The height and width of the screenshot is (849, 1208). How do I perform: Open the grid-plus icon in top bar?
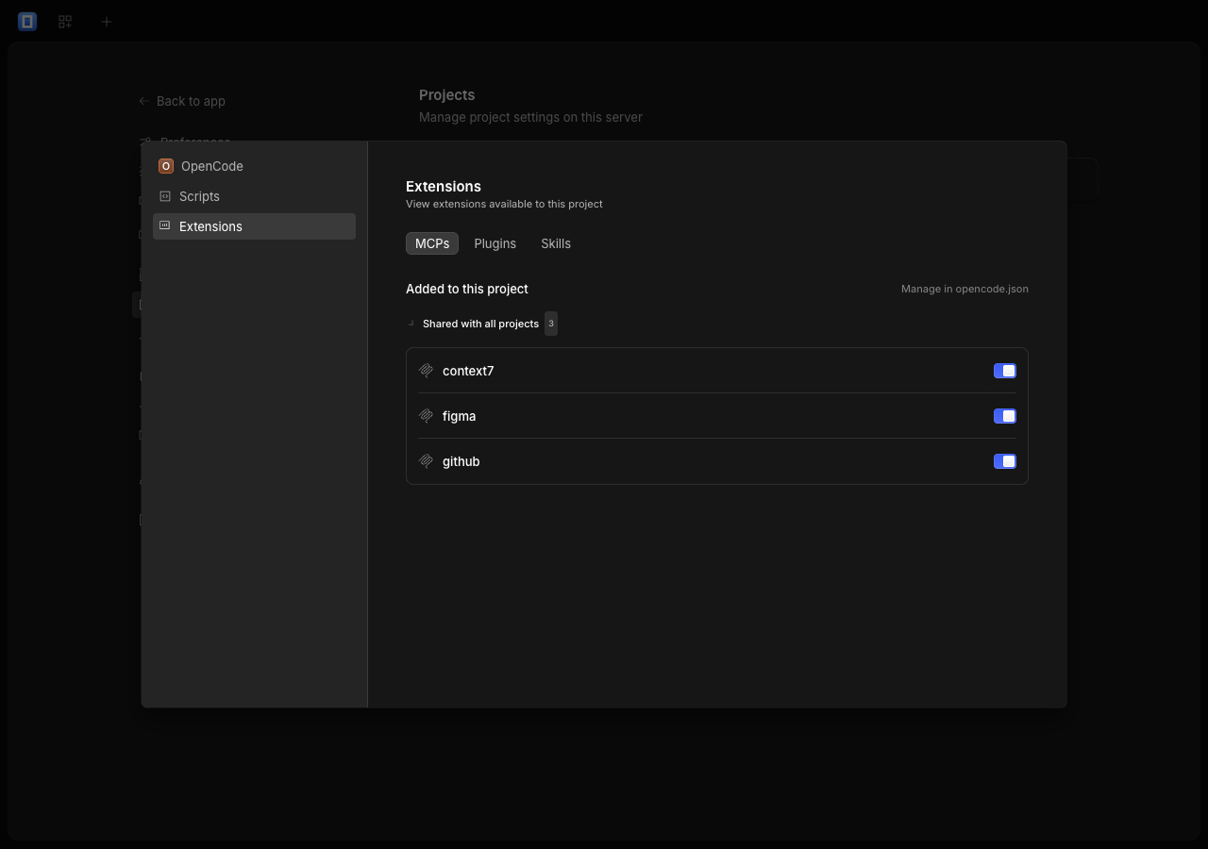(x=65, y=21)
